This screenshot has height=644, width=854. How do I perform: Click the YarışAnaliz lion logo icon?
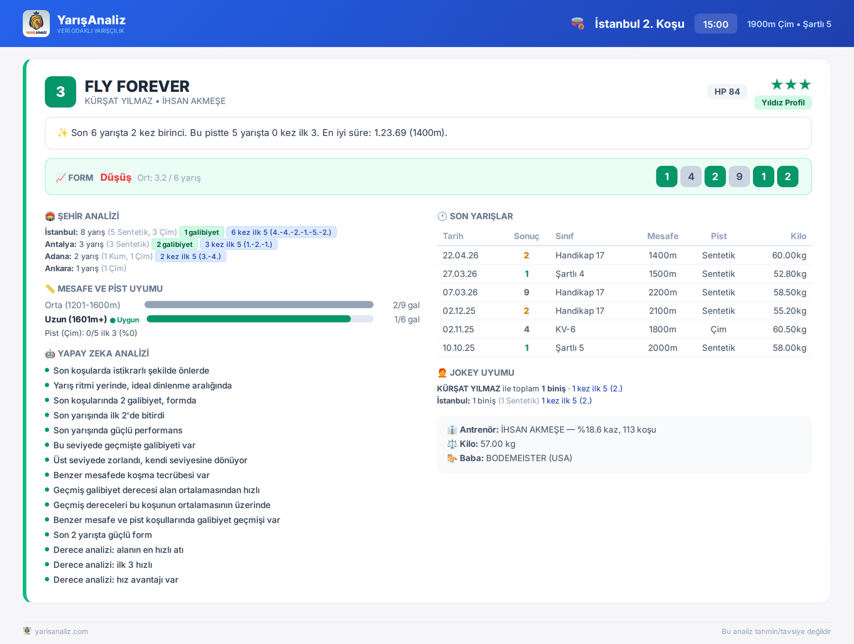36,23
